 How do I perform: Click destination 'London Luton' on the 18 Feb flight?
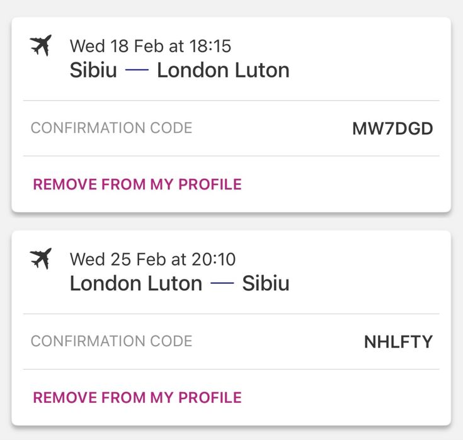coord(223,70)
